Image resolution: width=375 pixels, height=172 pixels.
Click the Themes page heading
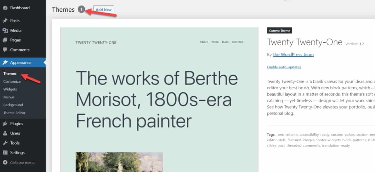pos(63,10)
